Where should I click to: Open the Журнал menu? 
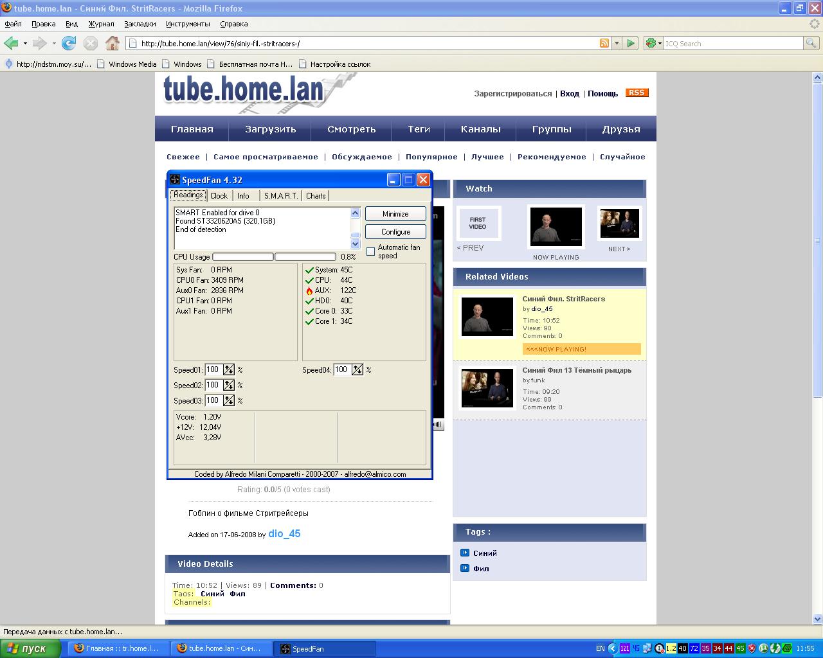[x=102, y=24]
